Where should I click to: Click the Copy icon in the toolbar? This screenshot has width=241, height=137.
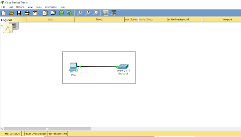click(45, 13)
